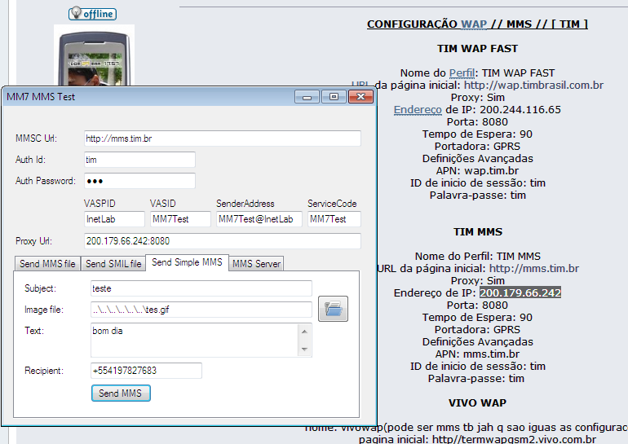
Task: Click the TIM WAP FAST section heading
Action: [x=477, y=48]
